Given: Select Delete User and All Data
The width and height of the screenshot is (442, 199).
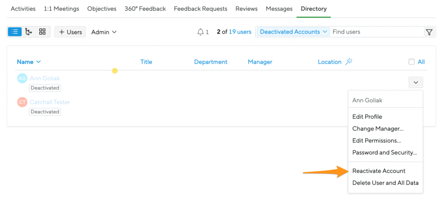Looking at the screenshot, I should click(385, 183).
